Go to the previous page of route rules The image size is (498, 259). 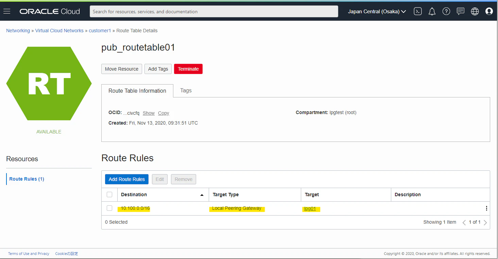click(x=464, y=222)
